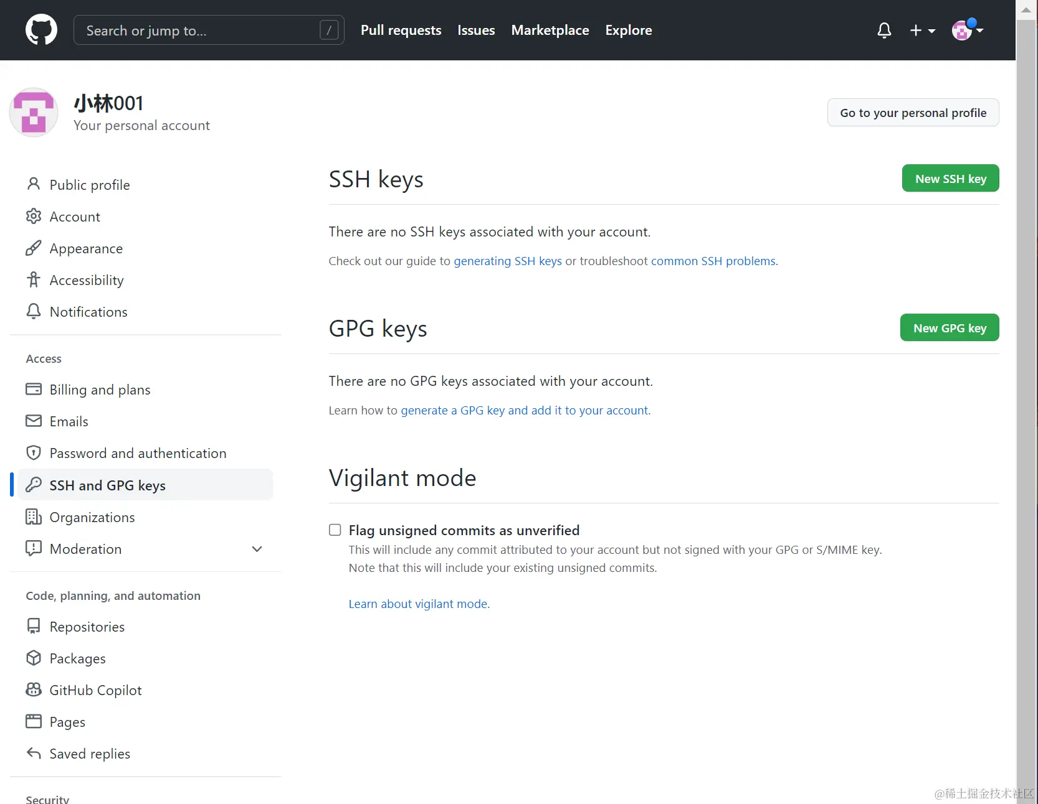Click the sidebar Notifications bell icon
This screenshot has height=804, width=1038.
click(34, 311)
